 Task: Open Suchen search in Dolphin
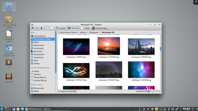coord(61,28)
